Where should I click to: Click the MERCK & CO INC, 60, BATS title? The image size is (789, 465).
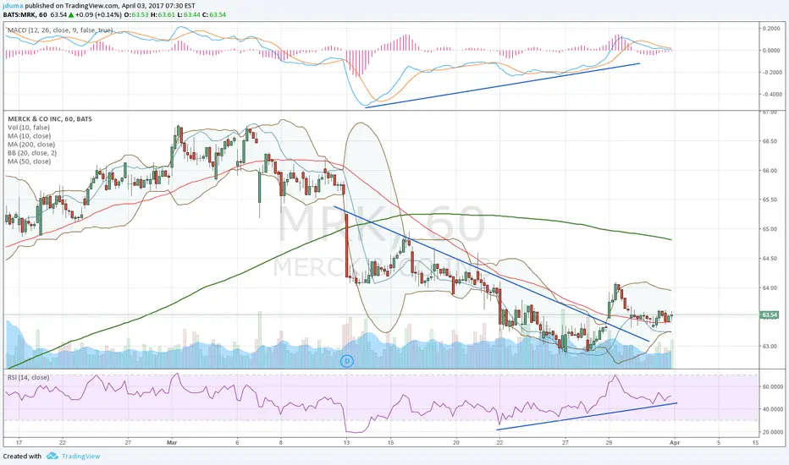point(50,119)
